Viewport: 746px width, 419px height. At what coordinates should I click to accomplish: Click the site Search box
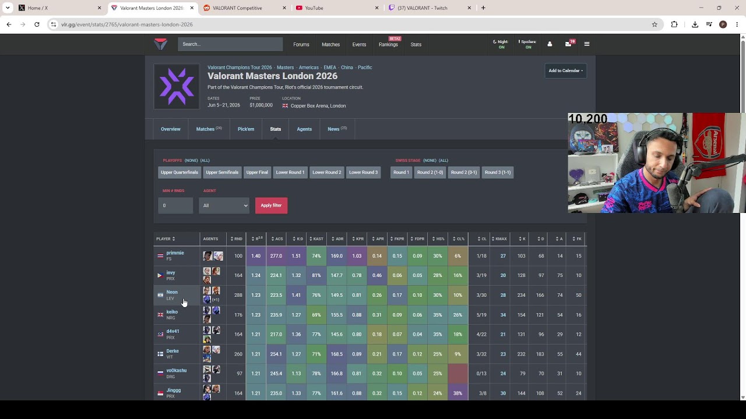coord(230,44)
